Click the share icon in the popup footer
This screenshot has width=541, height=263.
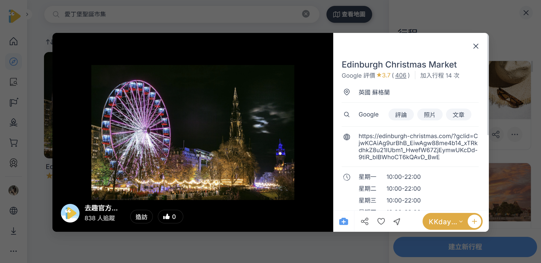(365, 221)
